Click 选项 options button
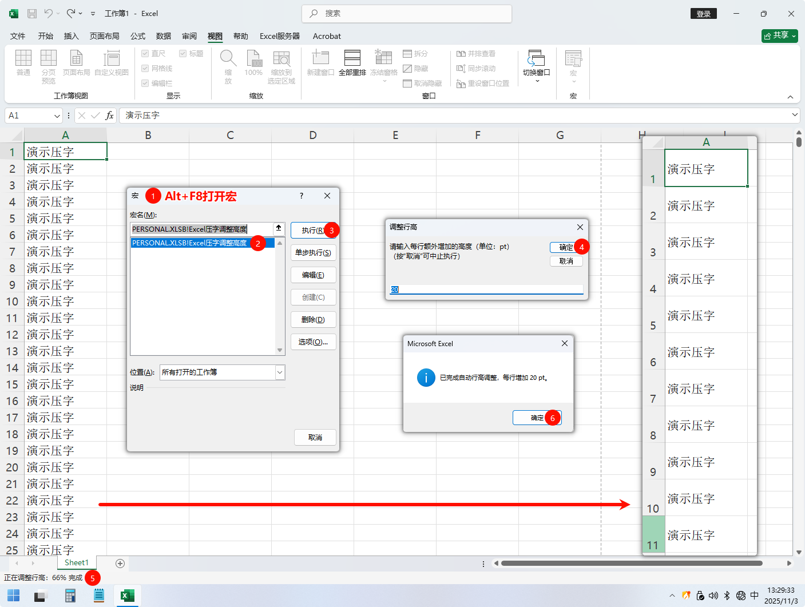This screenshot has width=805, height=607. pyautogui.click(x=314, y=342)
